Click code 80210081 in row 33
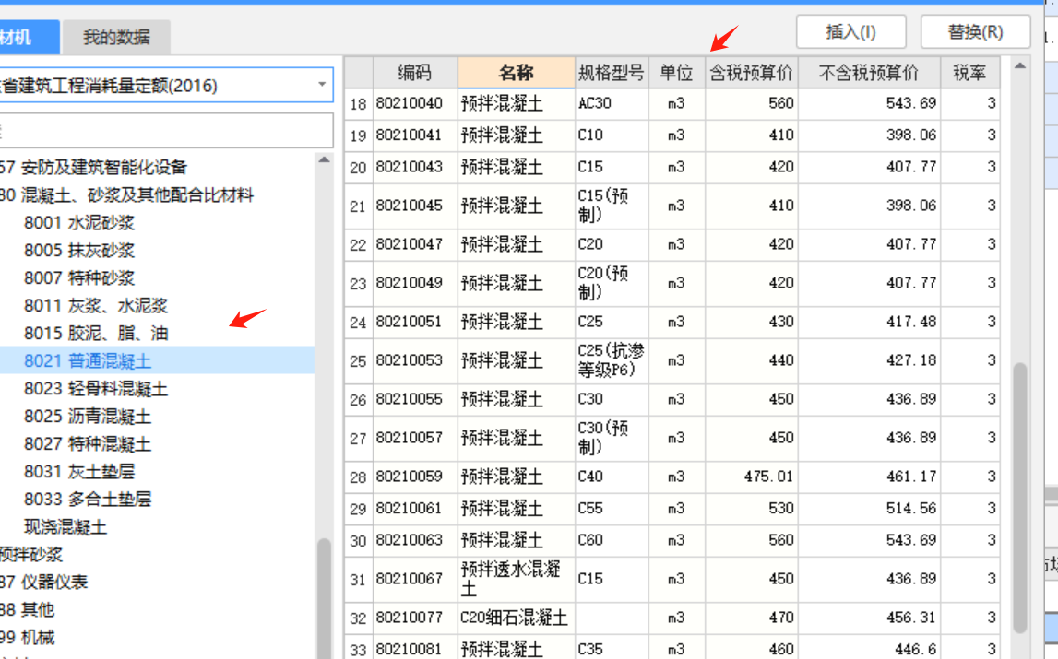Screen dimensions: 1058x659 pos(415,648)
